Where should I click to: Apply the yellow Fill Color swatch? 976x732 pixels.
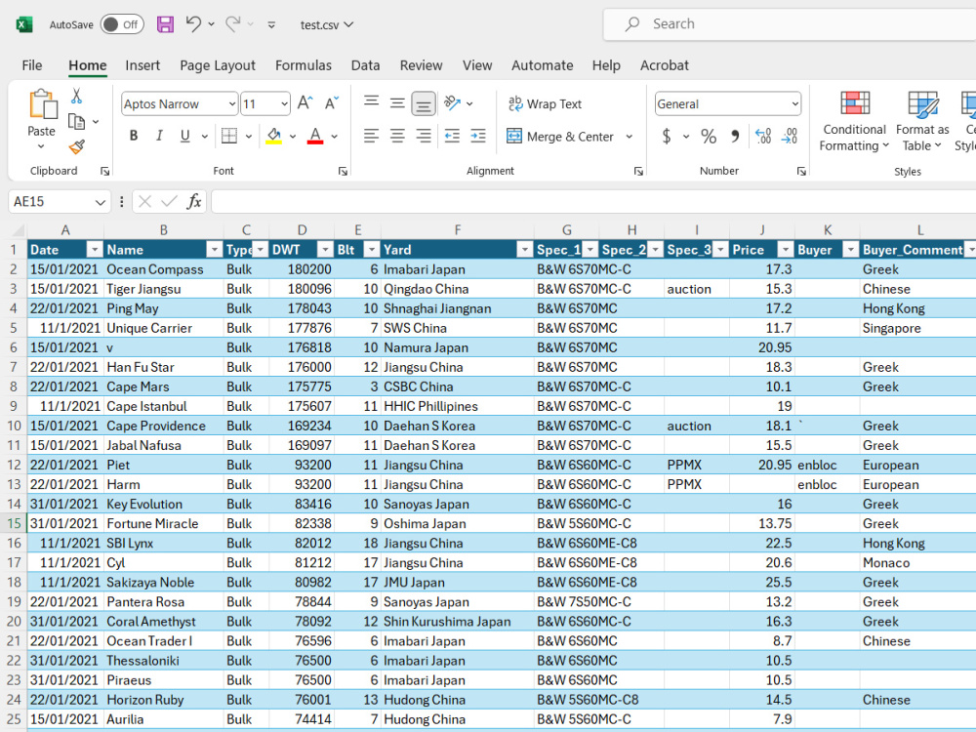tap(274, 137)
